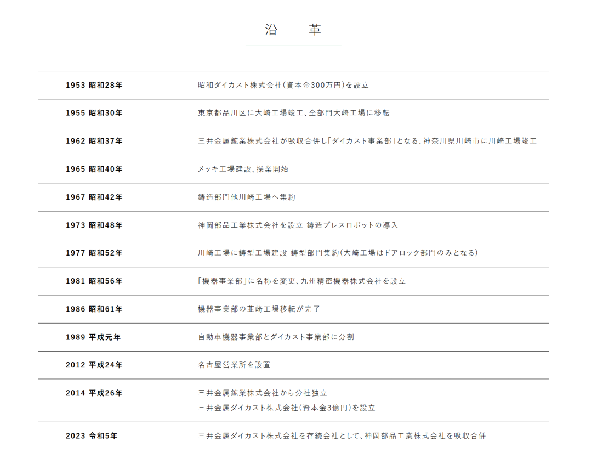
Task: Select the year '1967 昭和42年'
Action: coord(94,197)
